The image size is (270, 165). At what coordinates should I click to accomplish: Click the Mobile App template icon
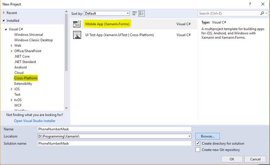pos(77,24)
